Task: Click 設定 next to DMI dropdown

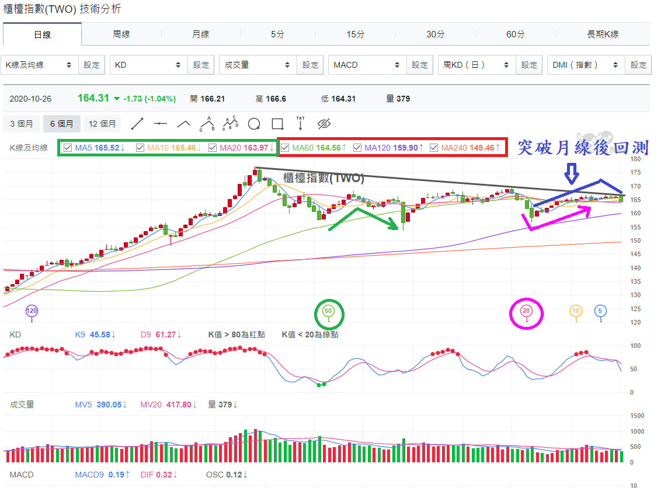Action: [x=638, y=65]
